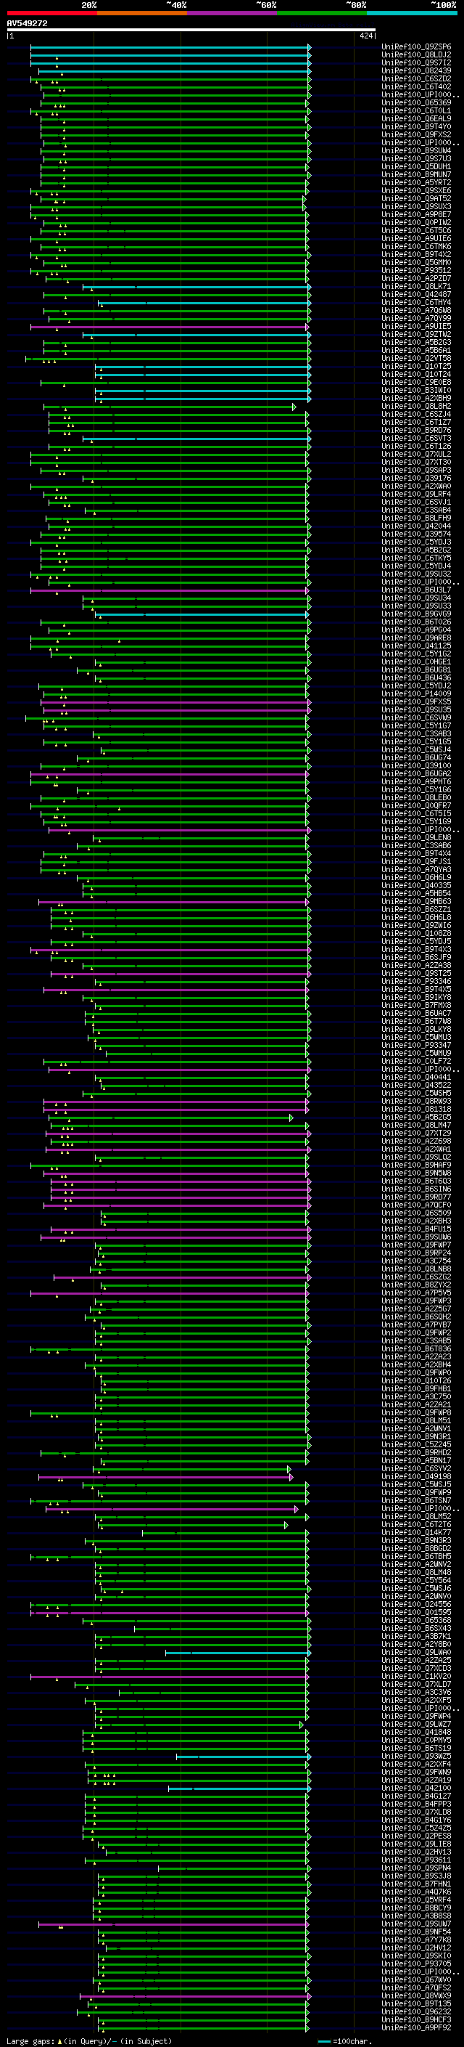Screen dimensions: 464x2047
Task: Select the UniRef100_Q8LK71 label
Action: click(416, 287)
